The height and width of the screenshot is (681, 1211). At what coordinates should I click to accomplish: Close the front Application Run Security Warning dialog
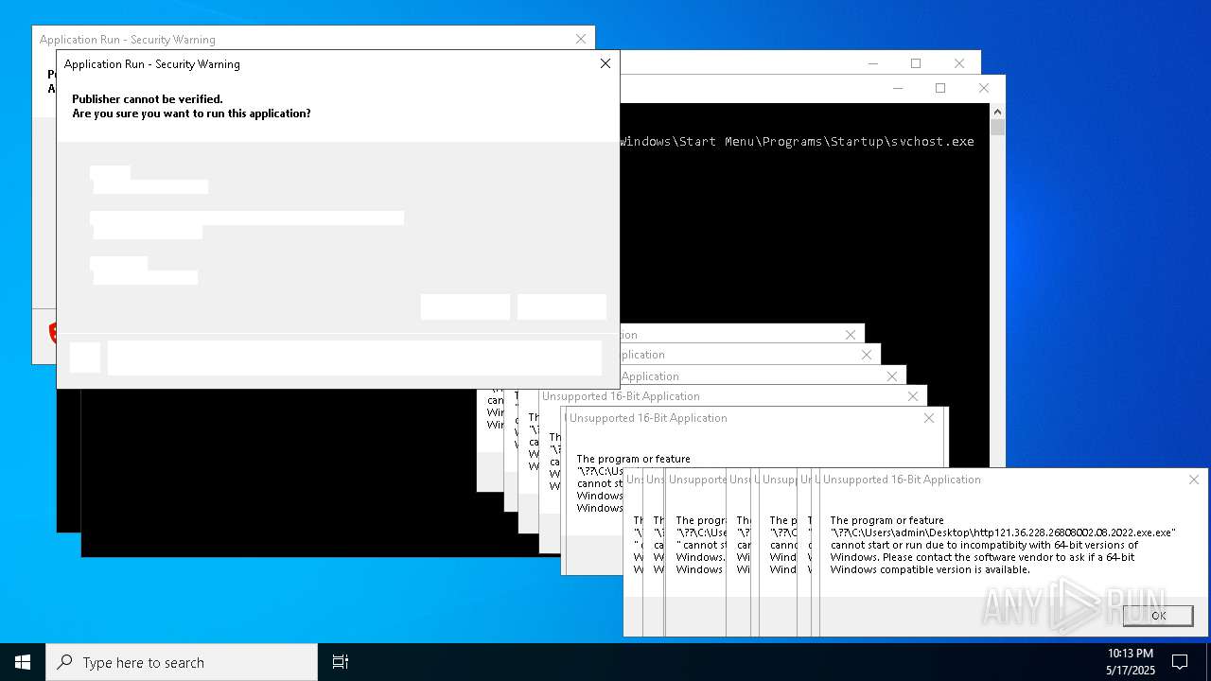605,63
